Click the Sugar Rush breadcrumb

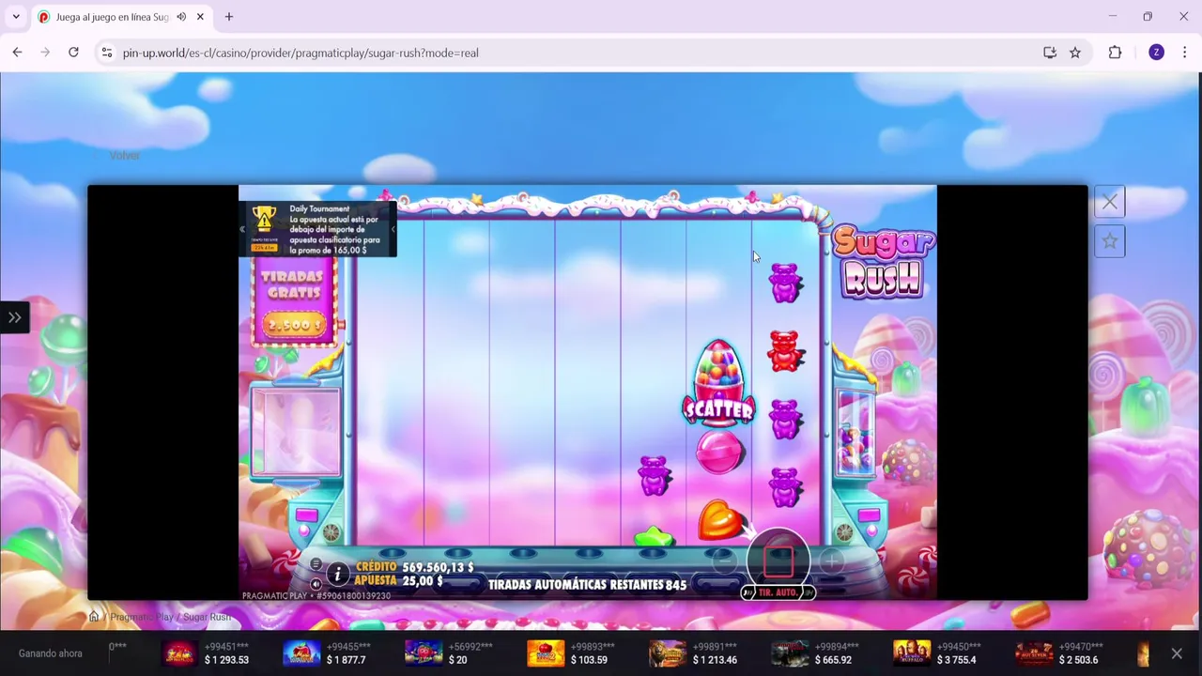207,617
